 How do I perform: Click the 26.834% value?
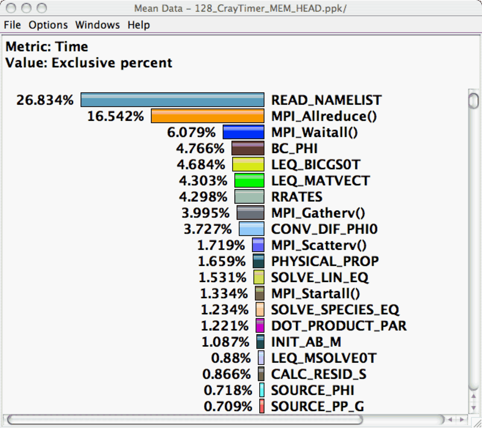[45, 100]
